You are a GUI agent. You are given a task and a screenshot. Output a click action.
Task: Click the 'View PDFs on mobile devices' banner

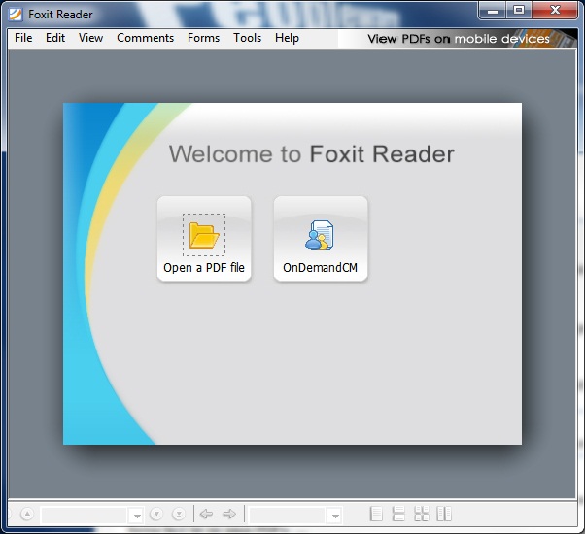click(458, 39)
